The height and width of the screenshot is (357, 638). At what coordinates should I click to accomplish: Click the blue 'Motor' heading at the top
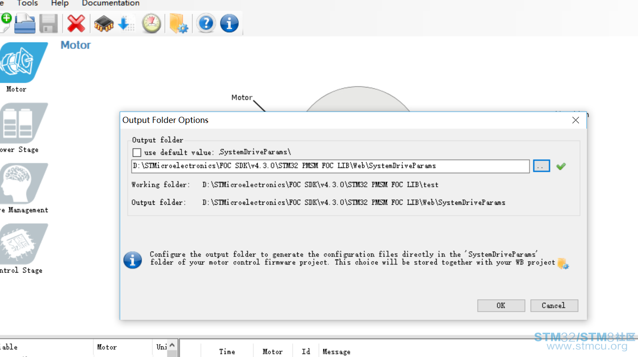76,45
